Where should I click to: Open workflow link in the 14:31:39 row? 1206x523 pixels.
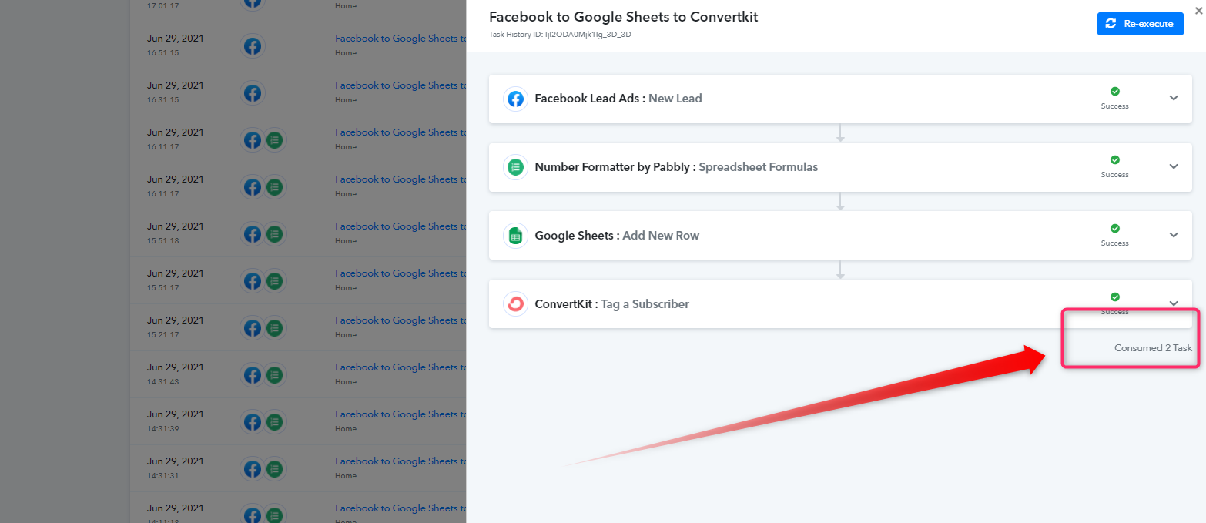pos(400,414)
